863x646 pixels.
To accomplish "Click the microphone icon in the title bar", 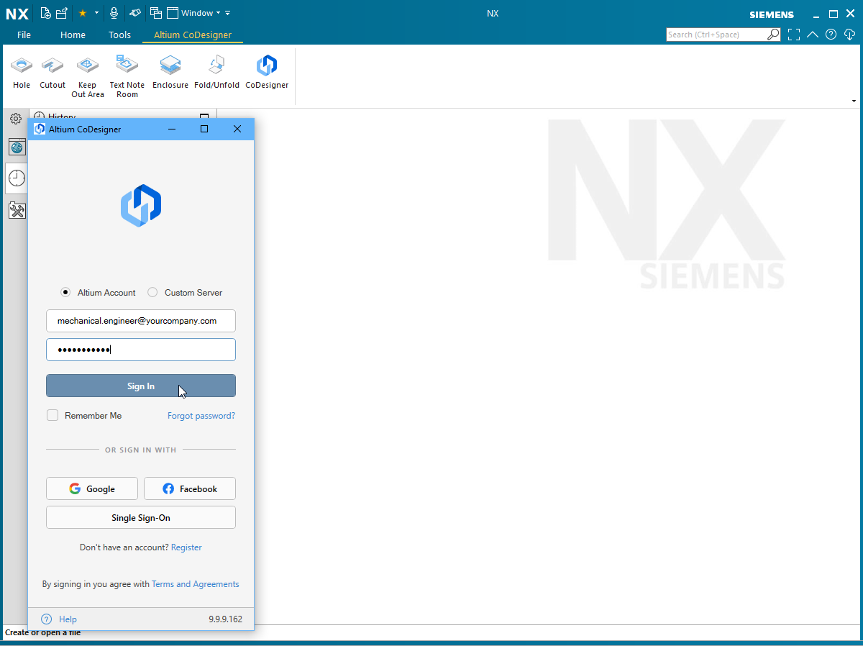I will (x=114, y=13).
